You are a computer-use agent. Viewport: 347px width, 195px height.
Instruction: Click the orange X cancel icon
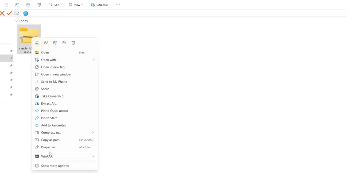[2, 14]
